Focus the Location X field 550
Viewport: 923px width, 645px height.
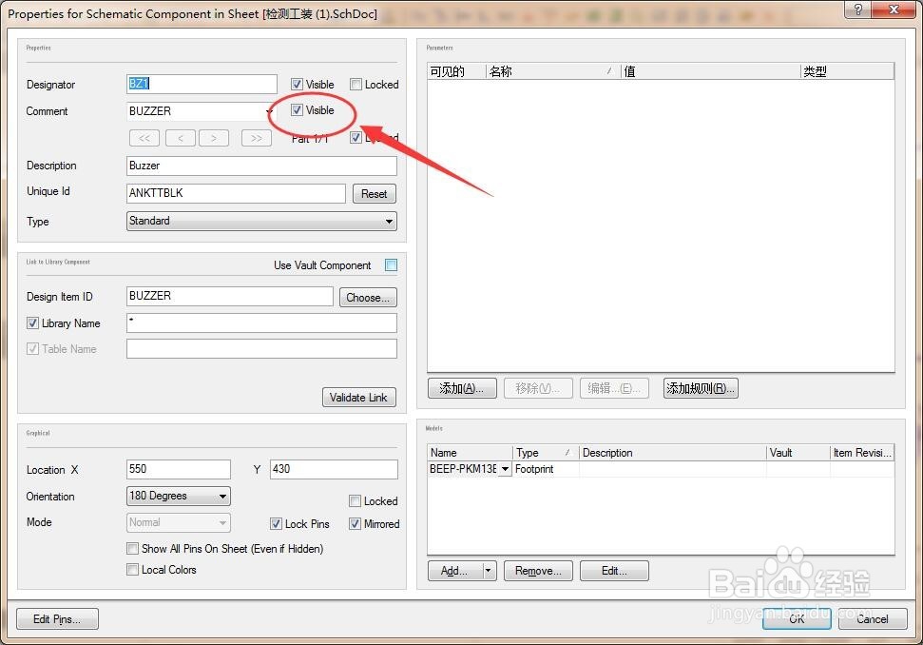(179, 469)
